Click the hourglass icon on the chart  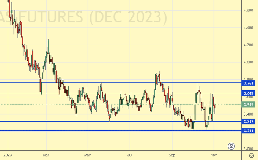[231, 146]
